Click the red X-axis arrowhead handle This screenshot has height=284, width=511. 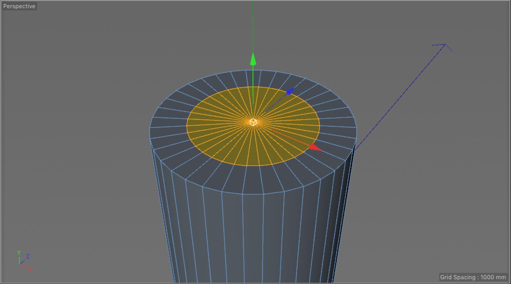tap(315, 147)
